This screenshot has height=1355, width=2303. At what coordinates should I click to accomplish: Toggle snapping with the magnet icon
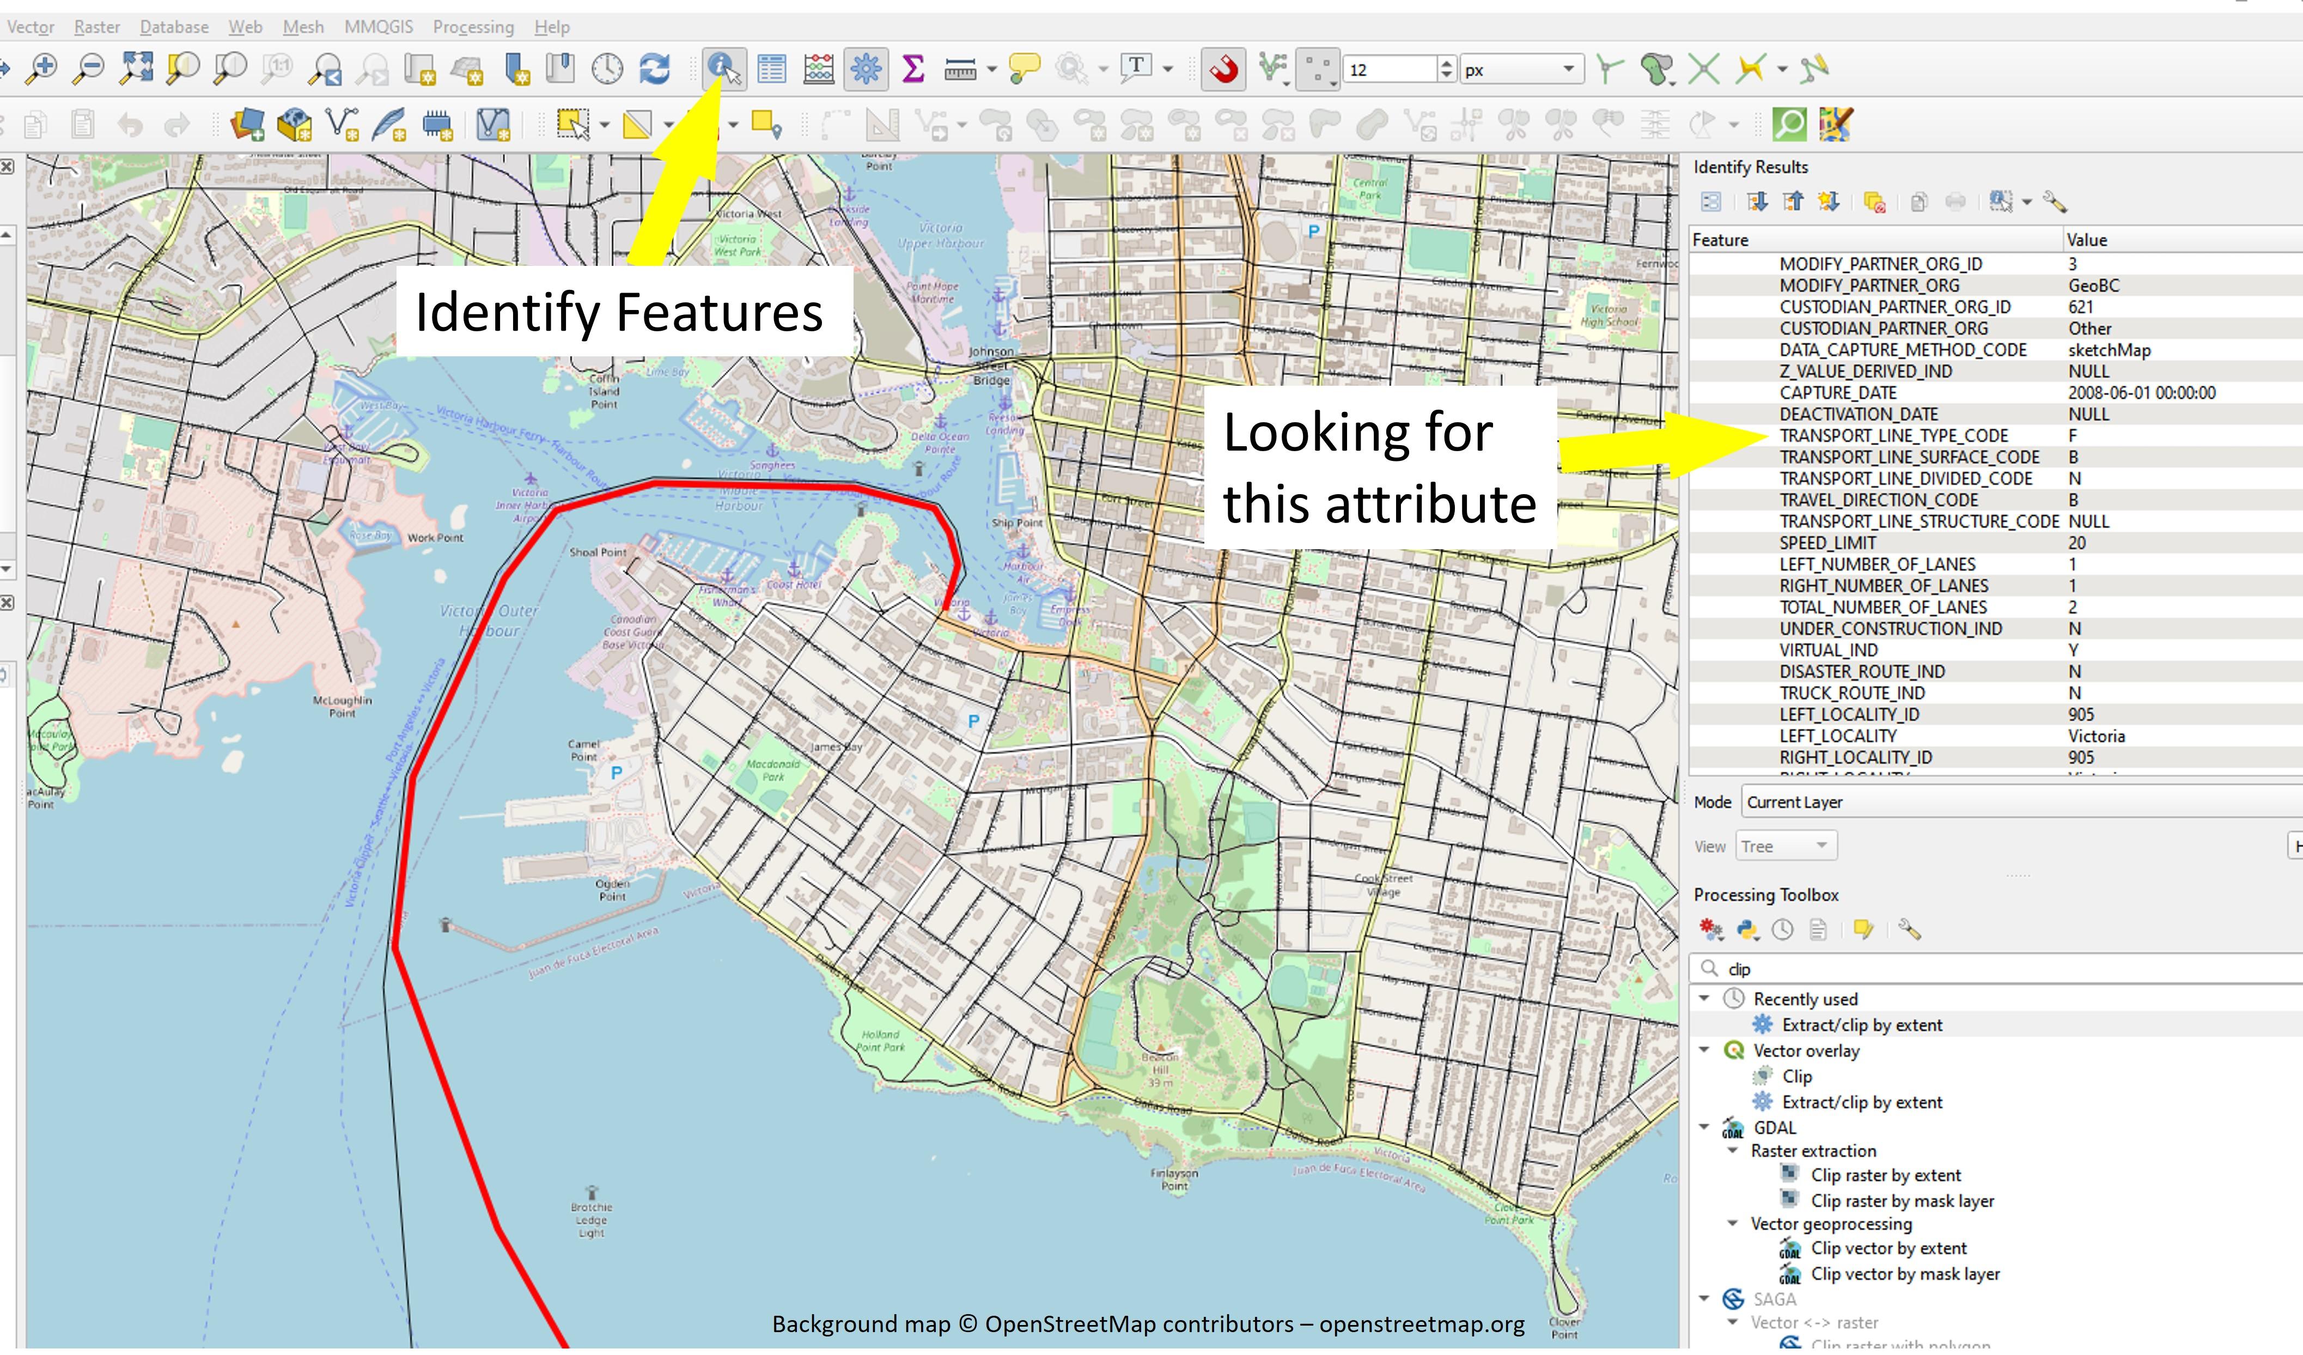[x=1224, y=69]
